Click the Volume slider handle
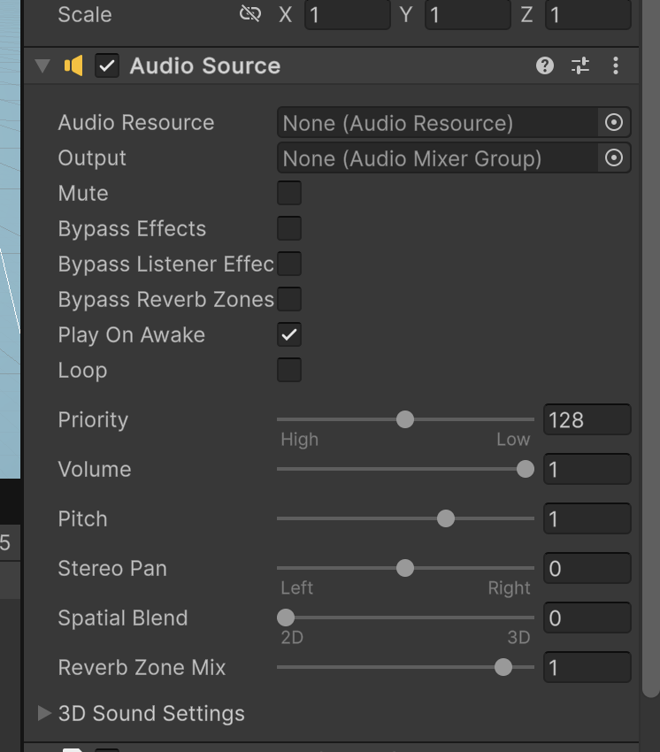Screen dimensions: 660x752 pyautogui.click(x=526, y=469)
